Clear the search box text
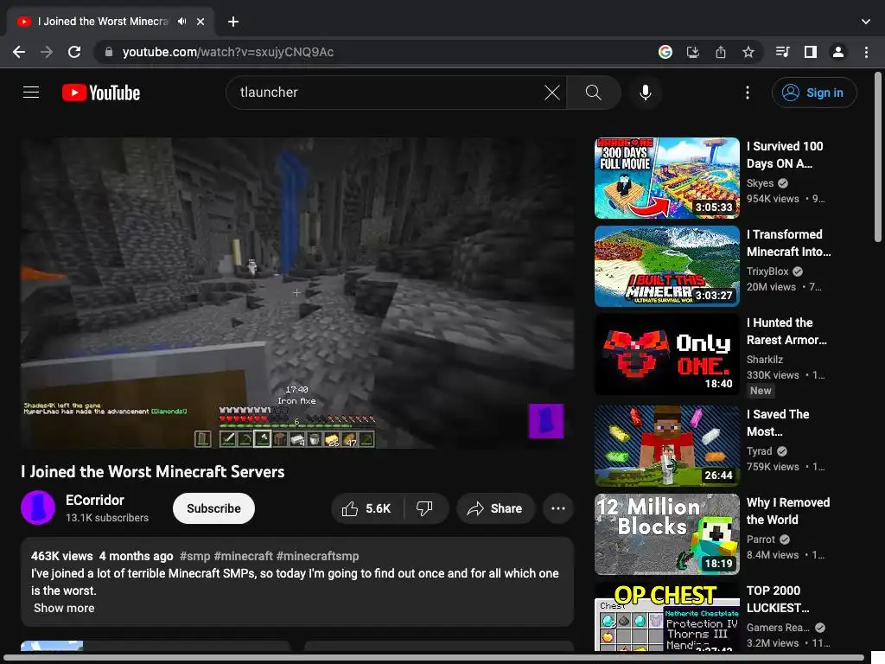This screenshot has height=664, width=885. tap(552, 93)
